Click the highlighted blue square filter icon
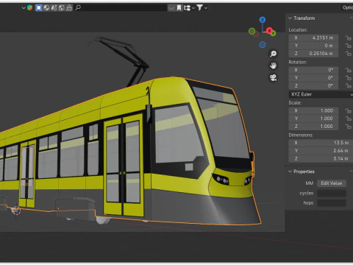This screenshot has height=265, width=353. click(39, 8)
